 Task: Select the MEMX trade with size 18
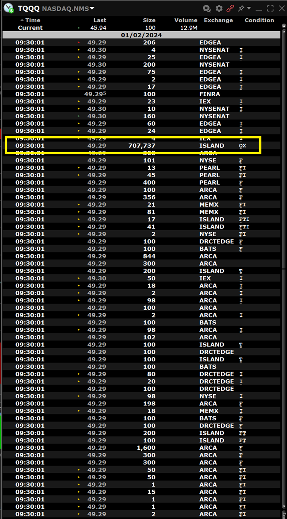[141, 411]
